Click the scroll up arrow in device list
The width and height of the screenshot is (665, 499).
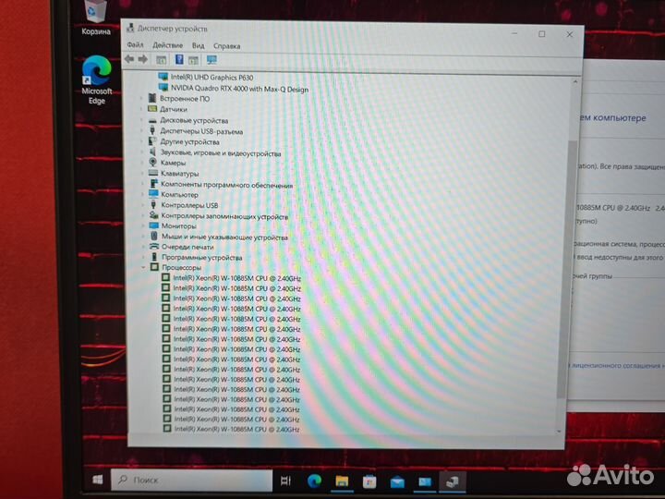point(575,82)
